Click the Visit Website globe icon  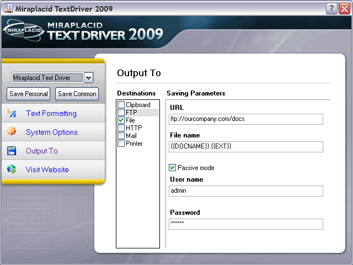click(x=11, y=169)
